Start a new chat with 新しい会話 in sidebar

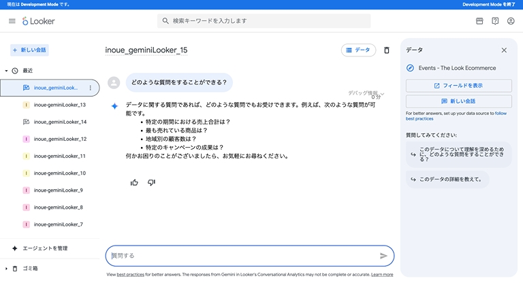coord(30,50)
